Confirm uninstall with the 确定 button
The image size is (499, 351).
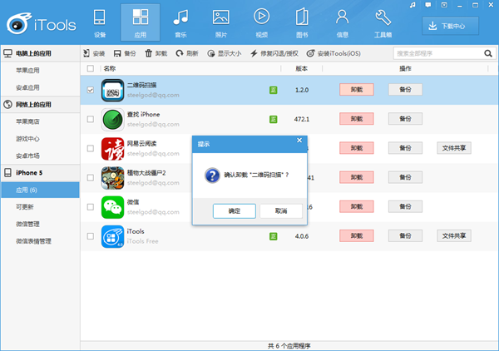(235, 210)
